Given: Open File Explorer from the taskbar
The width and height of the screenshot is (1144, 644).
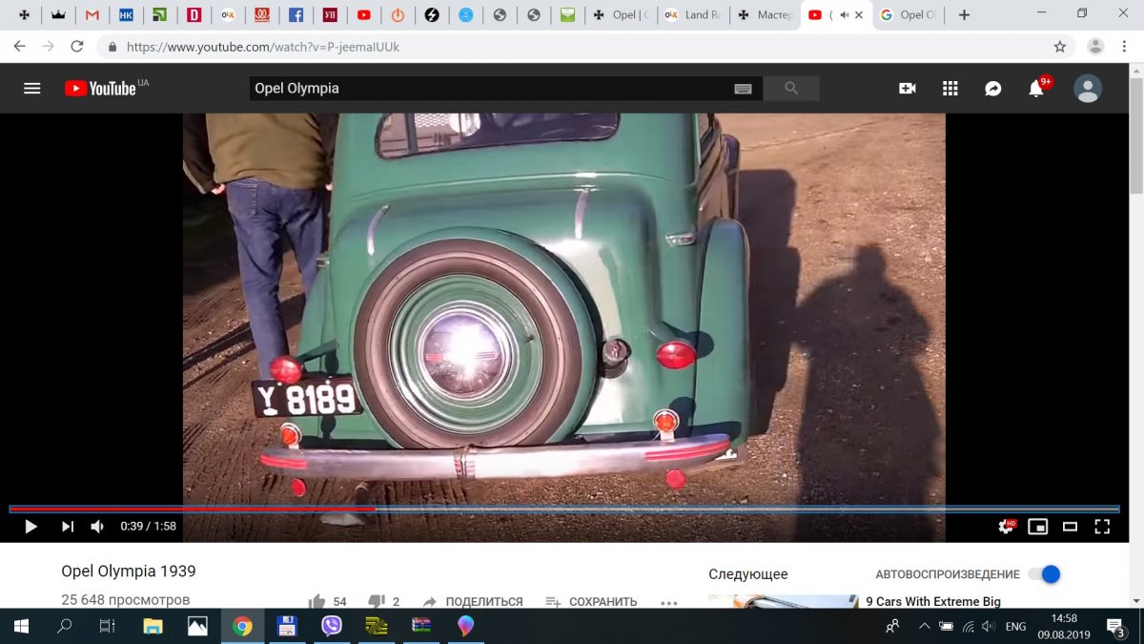Looking at the screenshot, I should 153,626.
